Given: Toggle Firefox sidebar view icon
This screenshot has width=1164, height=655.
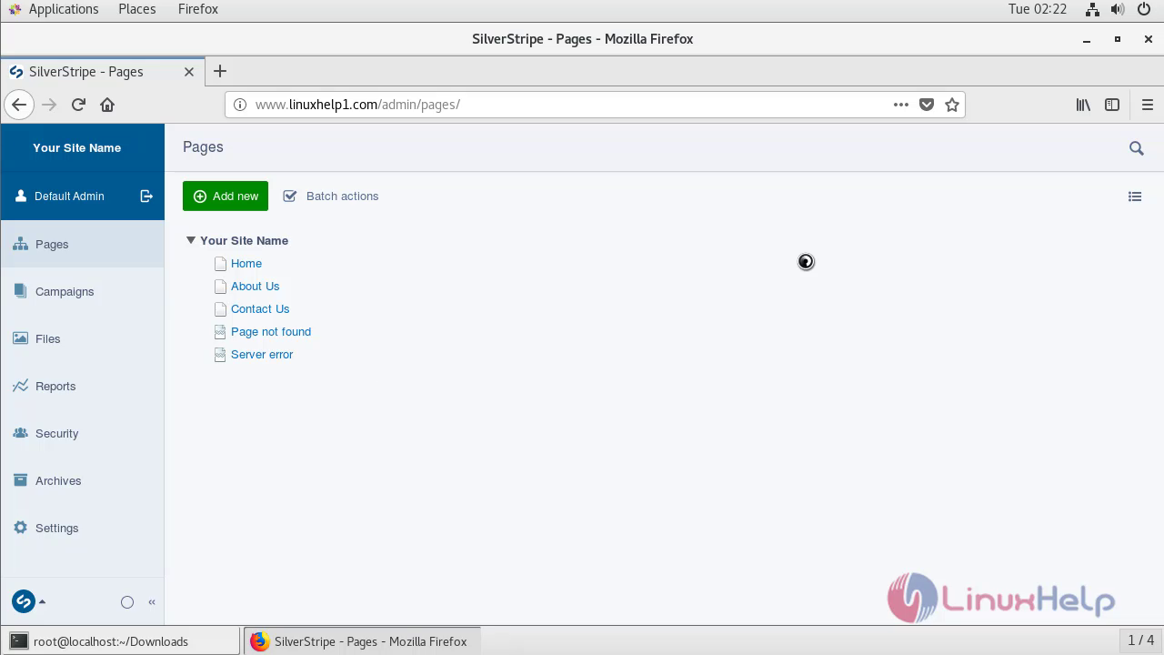Looking at the screenshot, I should tap(1112, 105).
